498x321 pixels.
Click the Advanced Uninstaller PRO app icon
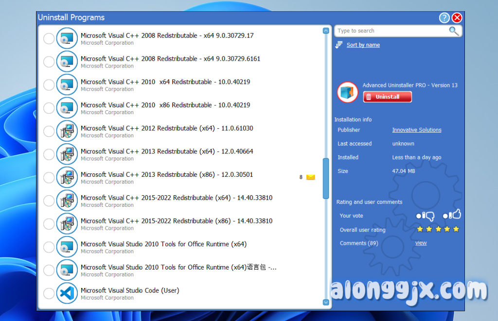(348, 92)
